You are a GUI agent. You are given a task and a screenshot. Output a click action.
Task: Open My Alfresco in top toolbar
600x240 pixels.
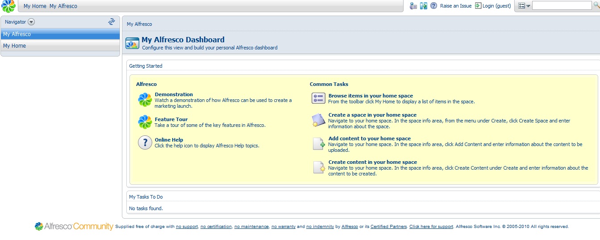(x=63, y=6)
